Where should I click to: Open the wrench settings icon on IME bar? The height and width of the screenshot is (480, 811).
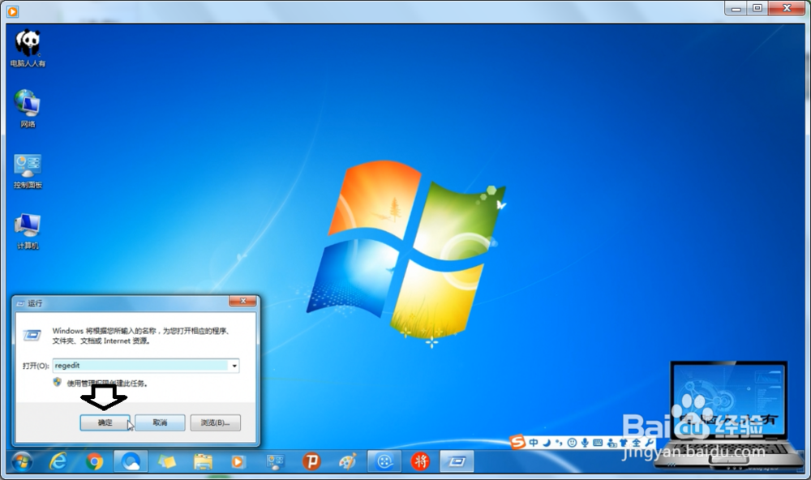tap(649, 443)
